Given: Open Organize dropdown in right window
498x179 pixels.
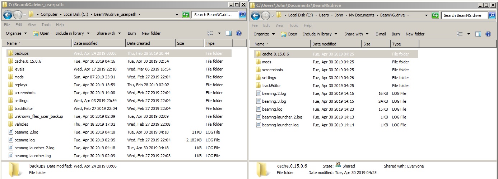Looking at the screenshot, I should pyautogui.click(x=264, y=34).
